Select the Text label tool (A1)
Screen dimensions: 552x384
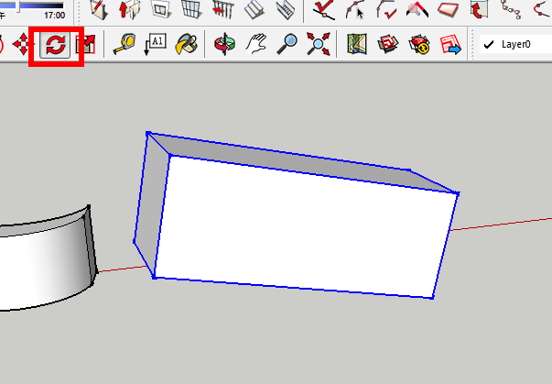(x=156, y=44)
